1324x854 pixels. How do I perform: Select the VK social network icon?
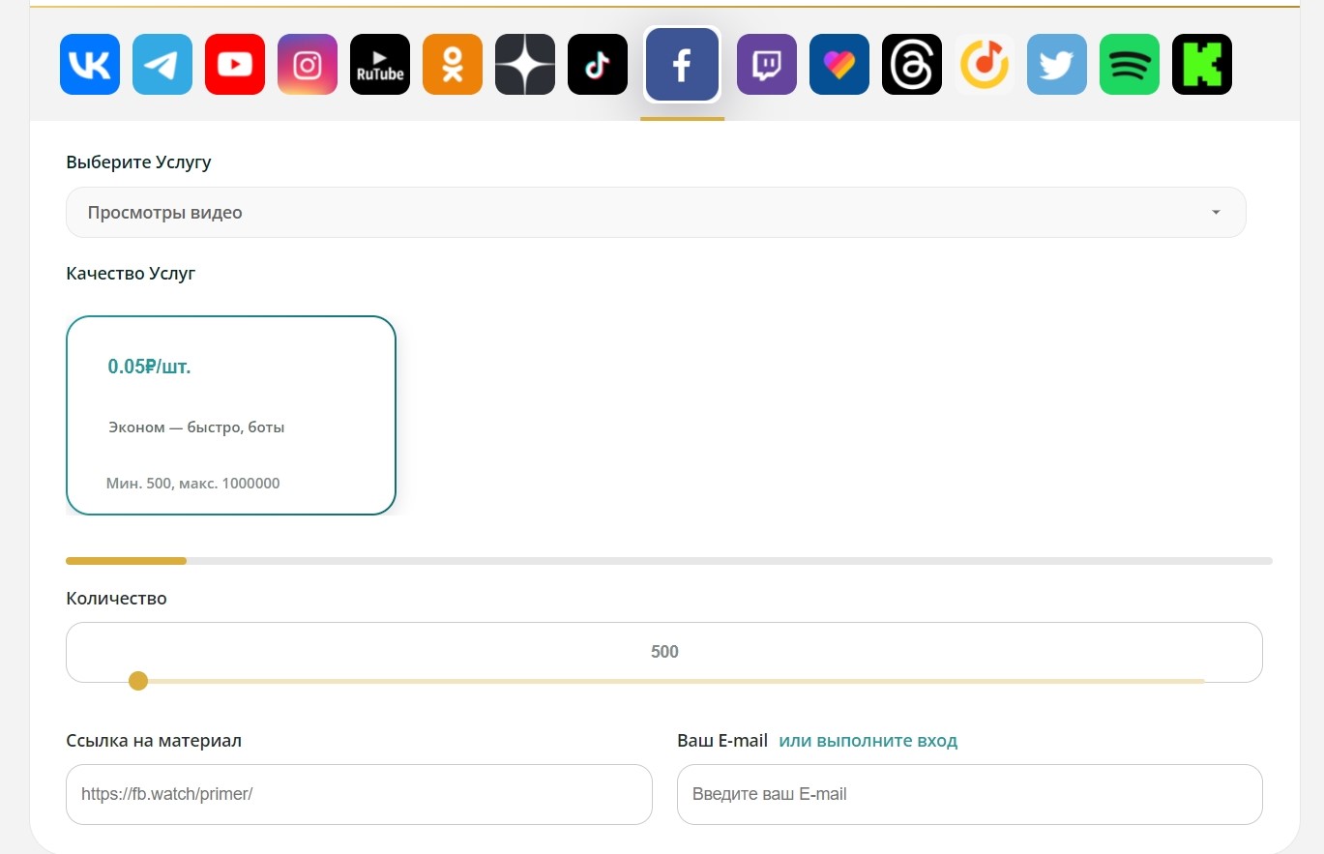coord(90,65)
